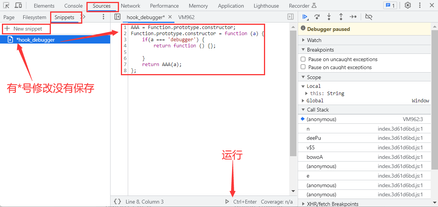The height and width of the screenshot is (207, 438).
Task: Close the hook_debugger editor tab
Action: 170,17
